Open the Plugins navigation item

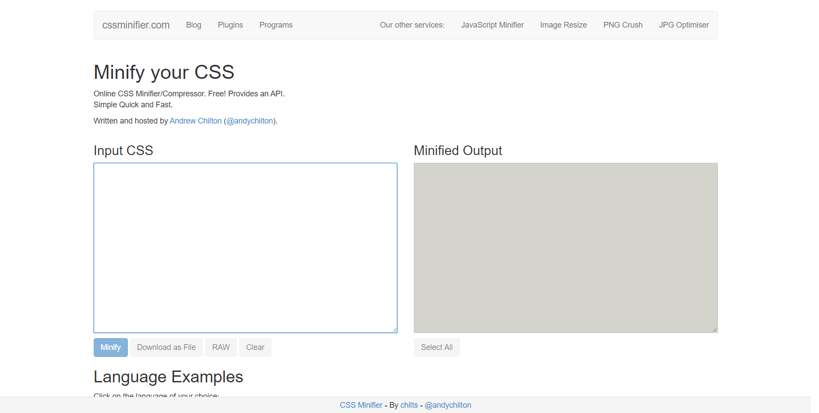pyautogui.click(x=230, y=25)
